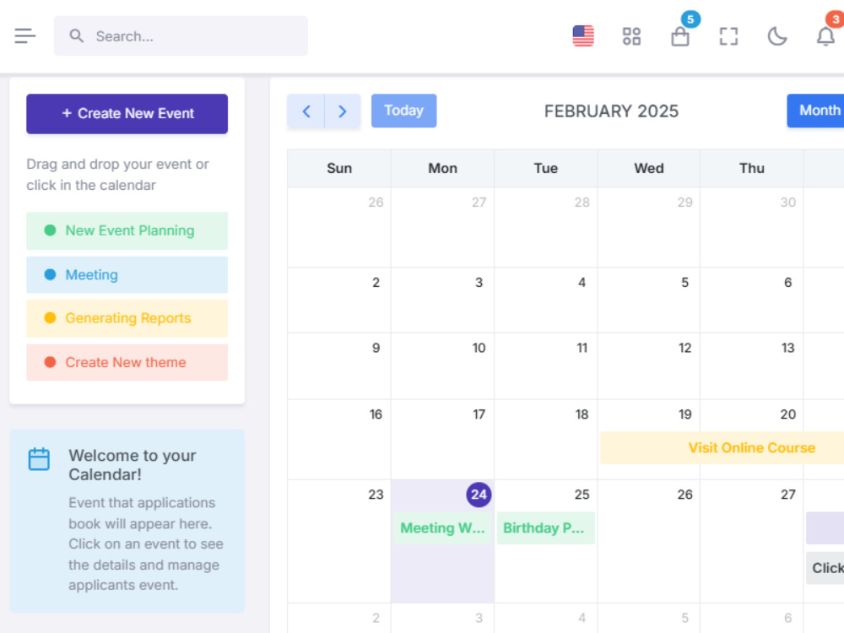The width and height of the screenshot is (844, 633).
Task: Click Welcome to your Calendar! heading
Action: click(x=133, y=465)
